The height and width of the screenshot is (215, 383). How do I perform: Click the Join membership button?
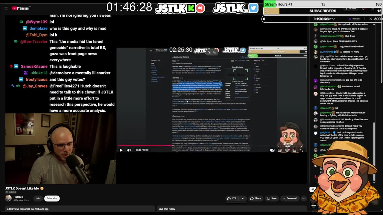click(x=38, y=198)
